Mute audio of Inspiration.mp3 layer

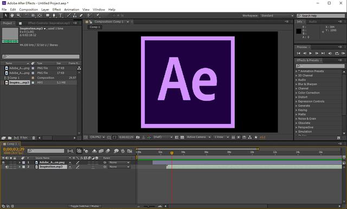pyautogui.click(x=7, y=167)
